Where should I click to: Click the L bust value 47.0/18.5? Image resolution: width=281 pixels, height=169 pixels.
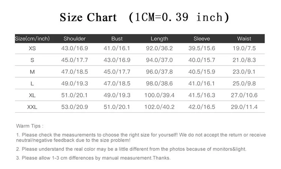pos(117,84)
